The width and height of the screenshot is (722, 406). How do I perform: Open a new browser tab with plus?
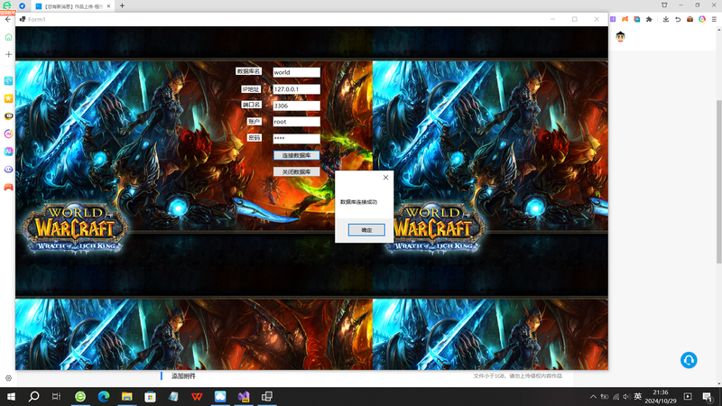point(122,6)
